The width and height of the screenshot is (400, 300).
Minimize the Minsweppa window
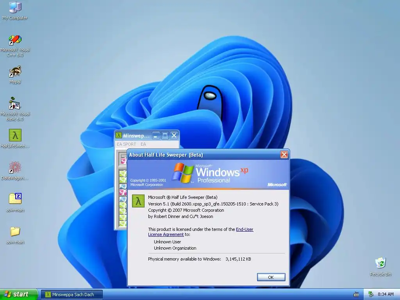coord(156,136)
